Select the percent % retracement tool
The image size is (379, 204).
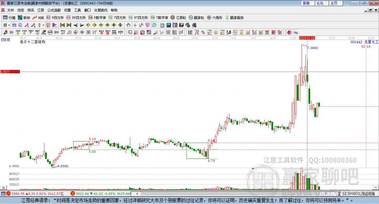(x=203, y=32)
